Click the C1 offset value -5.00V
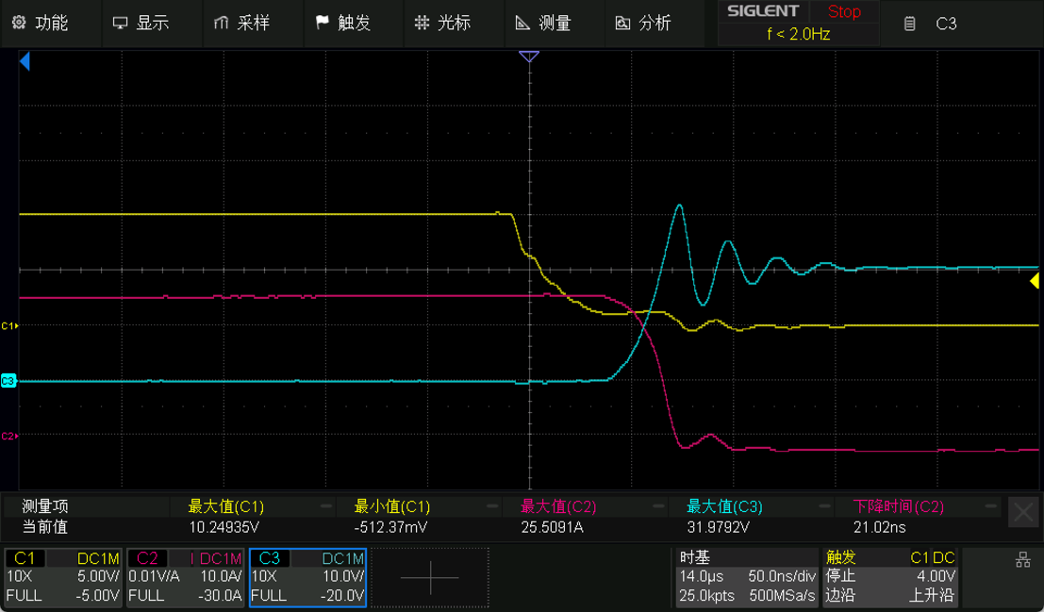Viewport: 1044px width, 612px height. (97, 595)
